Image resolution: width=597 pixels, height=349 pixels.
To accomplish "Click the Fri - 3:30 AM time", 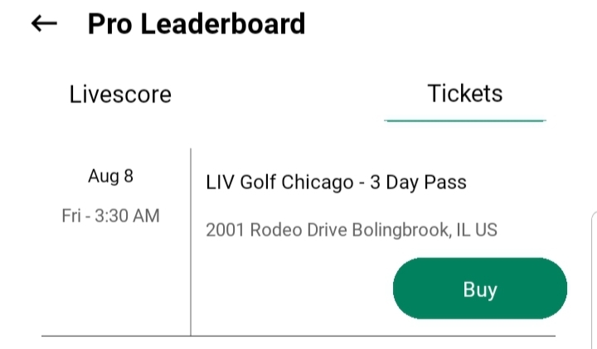I will click(110, 216).
